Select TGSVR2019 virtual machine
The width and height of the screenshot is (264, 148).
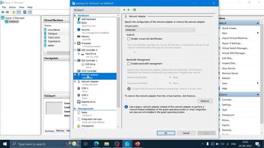54,42
